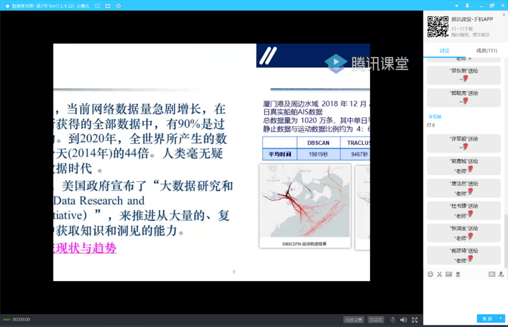The image size is (508, 327).
Task: Open the 自适应 display mode selector
Action: click(376, 320)
